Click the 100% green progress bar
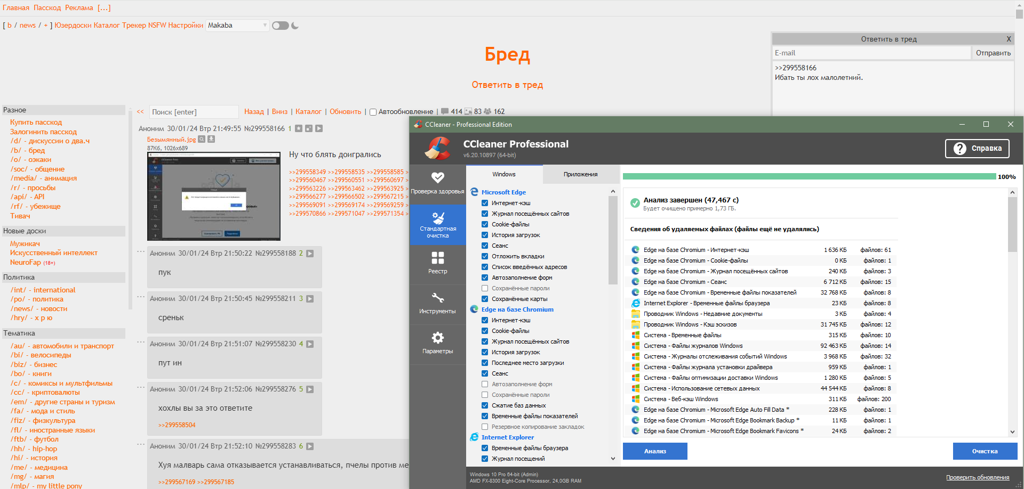 pyautogui.click(x=809, y=176)
